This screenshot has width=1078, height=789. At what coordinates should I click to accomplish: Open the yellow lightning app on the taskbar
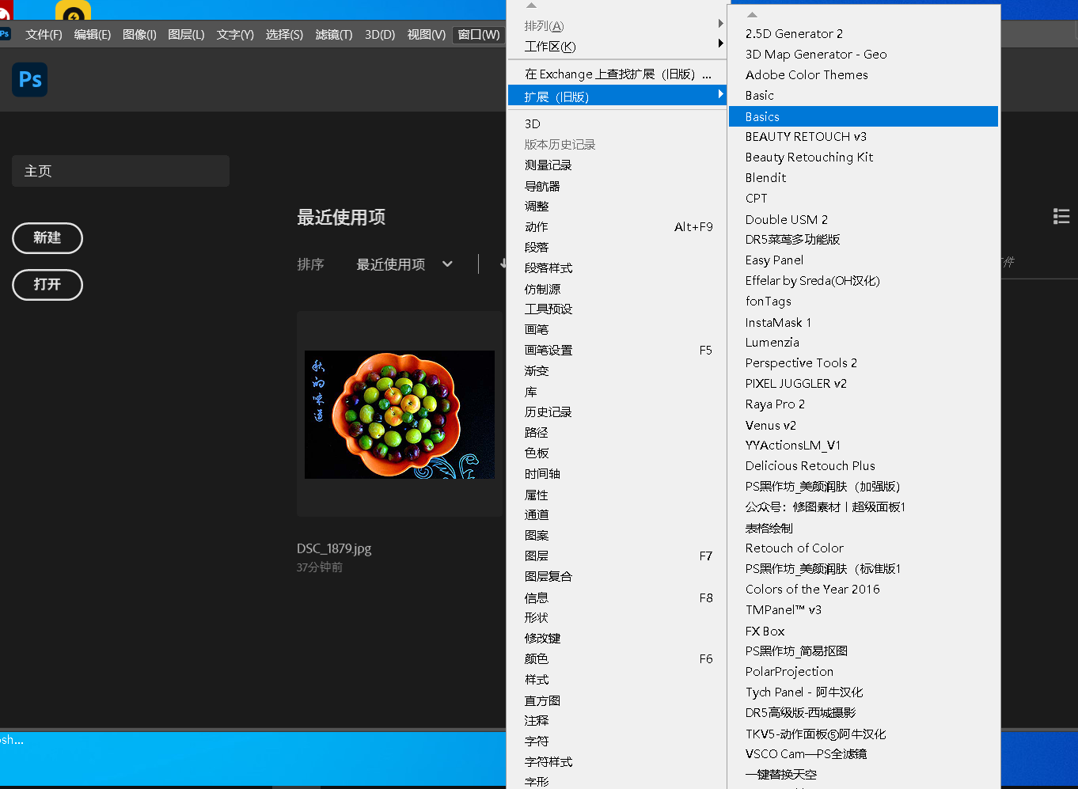[72, 9]
